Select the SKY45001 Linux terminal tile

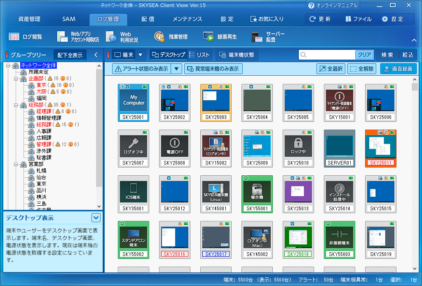click(x=216, y=194)
